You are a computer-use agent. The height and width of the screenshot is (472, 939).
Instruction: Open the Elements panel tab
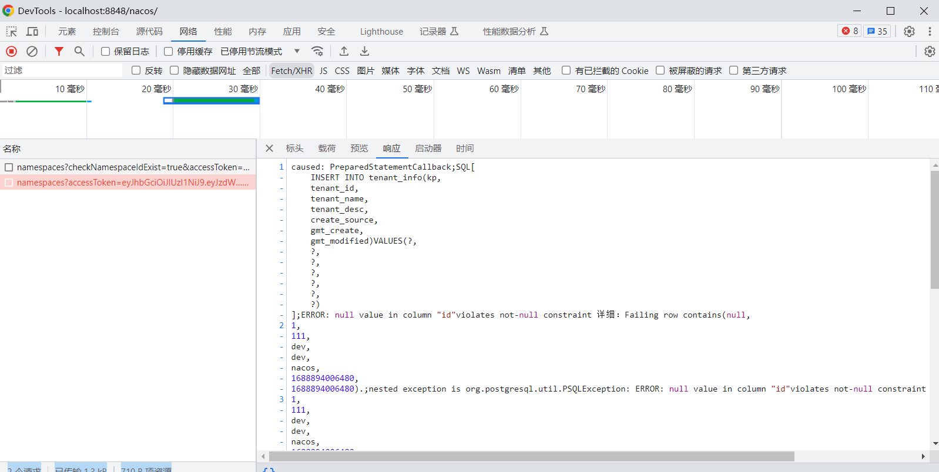click(67, 32)
